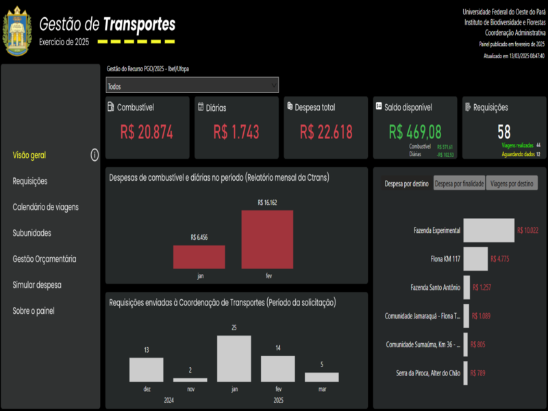Expand dropdown using the chevron arrow
This screenshot has height=411, width=548.
[x=274, y=86]
